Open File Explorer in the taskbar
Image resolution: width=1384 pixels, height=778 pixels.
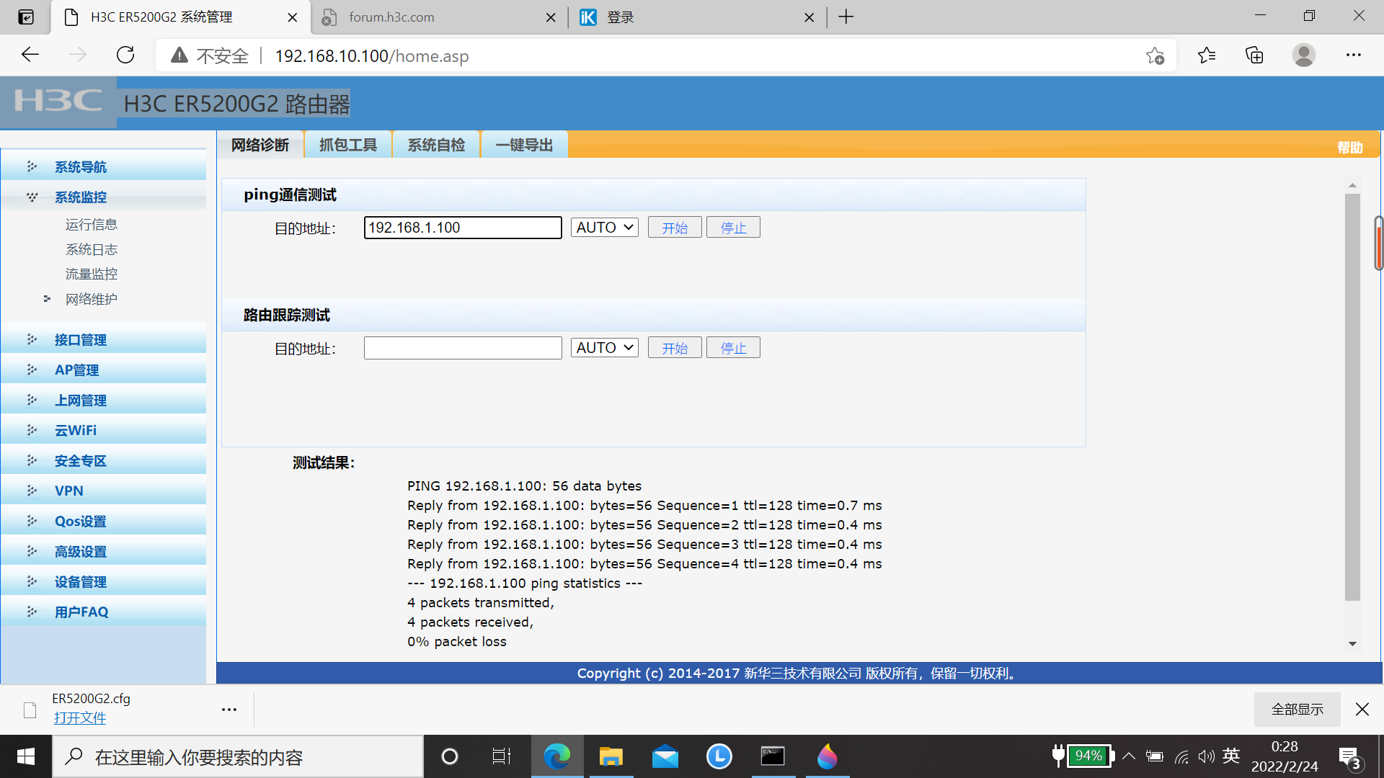tap(611, 756)
